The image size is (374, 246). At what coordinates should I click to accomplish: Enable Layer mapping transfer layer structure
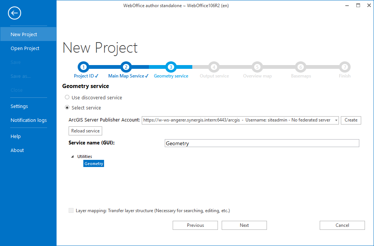click(71, 211)
